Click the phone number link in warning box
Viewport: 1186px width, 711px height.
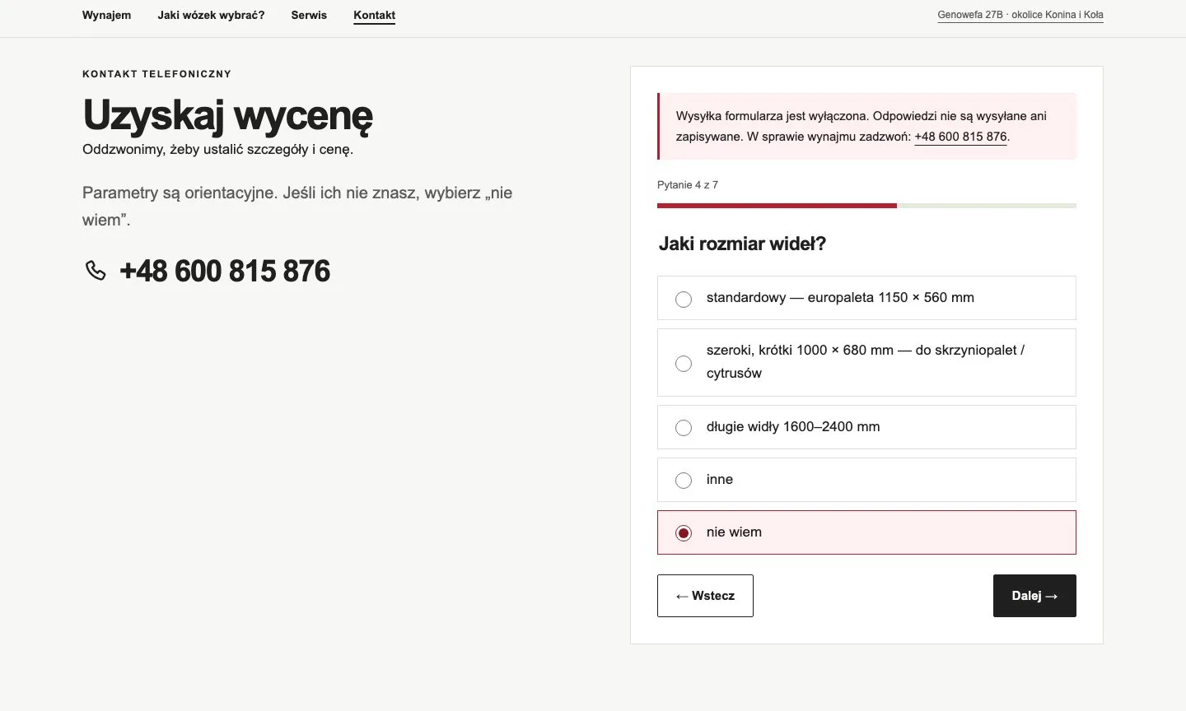click(960, 137)
